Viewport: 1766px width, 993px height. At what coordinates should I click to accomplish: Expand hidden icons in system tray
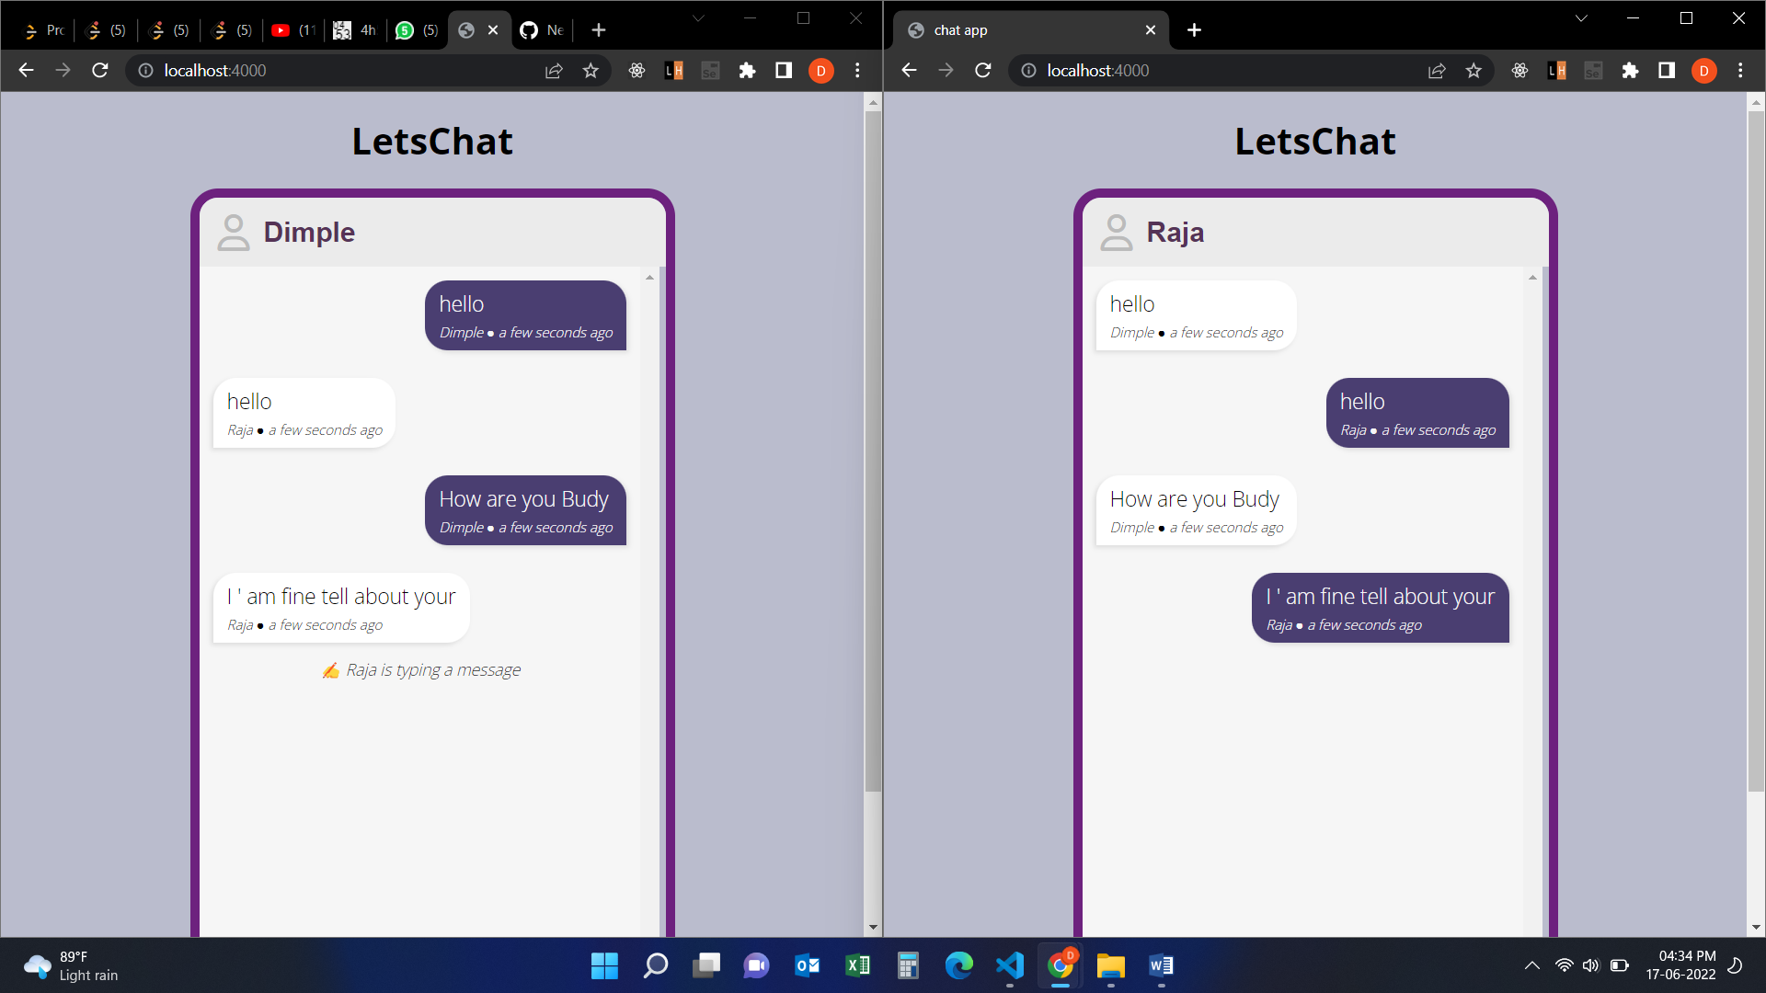coord(1532,965)
